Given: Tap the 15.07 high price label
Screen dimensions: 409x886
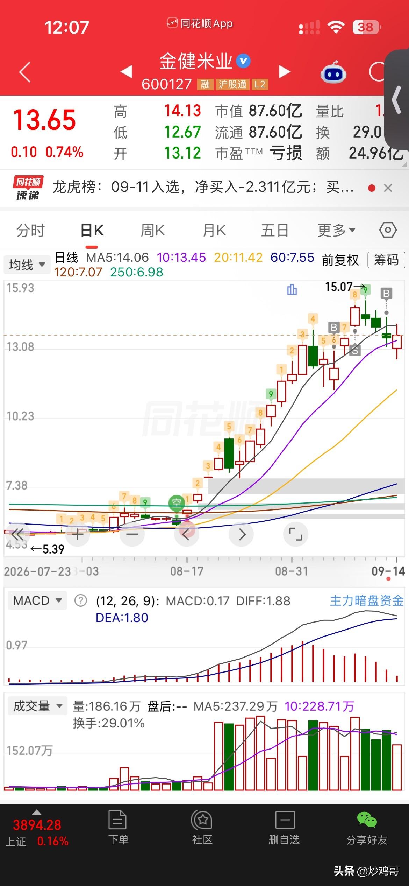Looking at the screenshot, I should coord(339,287).
